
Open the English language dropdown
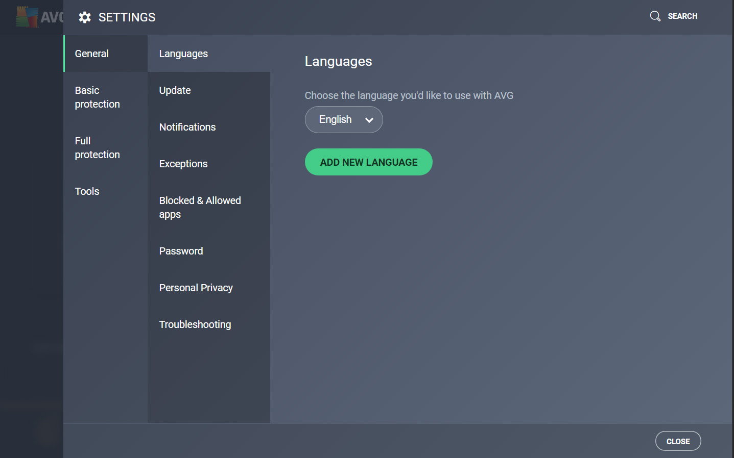click(343, 119)
